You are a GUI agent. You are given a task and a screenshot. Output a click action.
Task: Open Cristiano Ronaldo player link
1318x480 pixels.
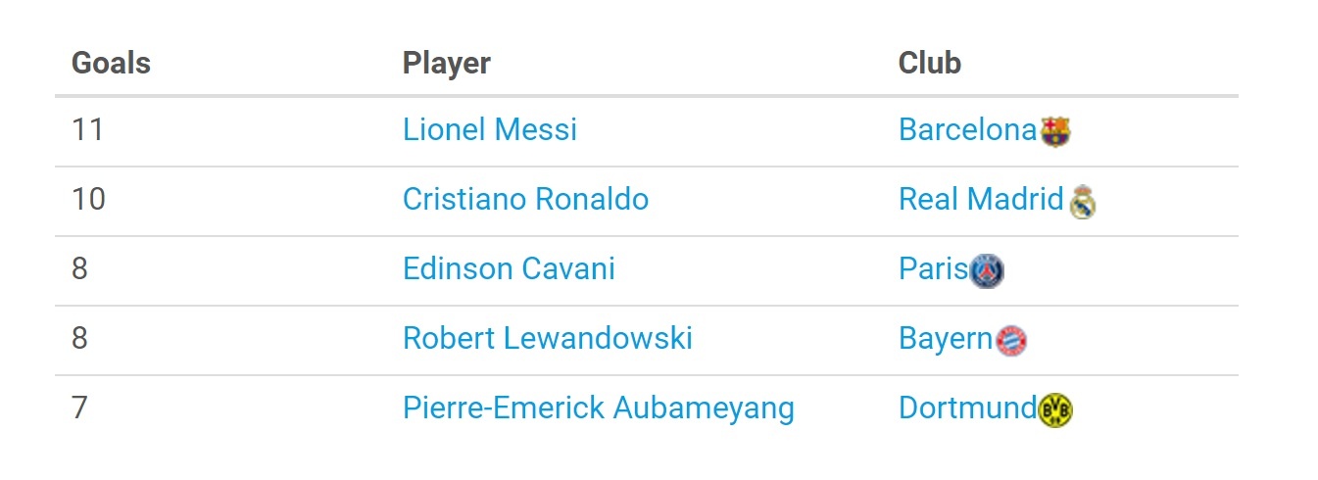[x=525, y=199]
